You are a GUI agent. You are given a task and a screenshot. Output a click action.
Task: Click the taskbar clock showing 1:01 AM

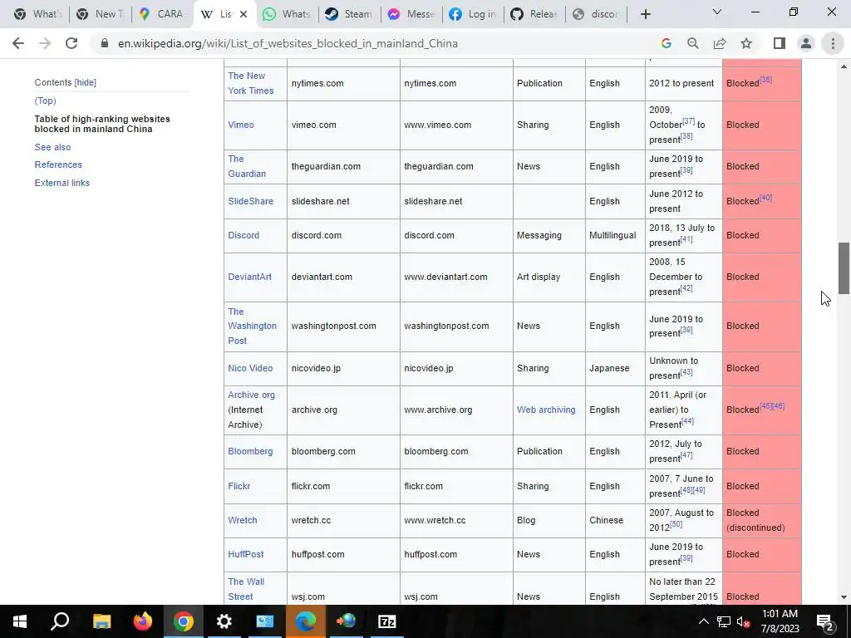click(x=780, y=621)
